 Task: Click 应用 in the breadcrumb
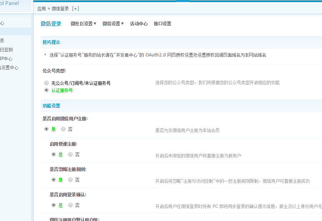click(41, 9)
